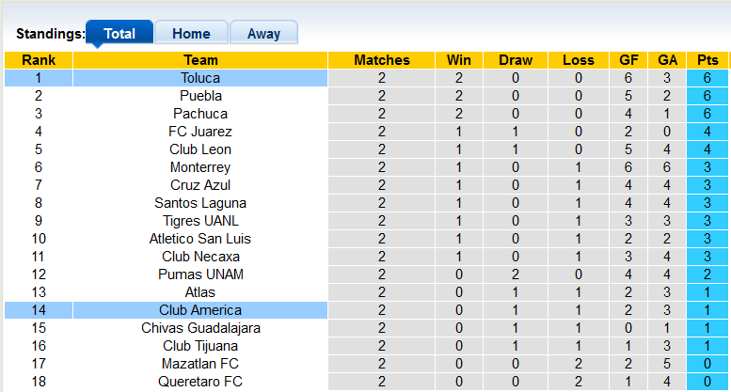731x392 pixels.
Task: Click the Pts column header
Action: coord(707,60)
